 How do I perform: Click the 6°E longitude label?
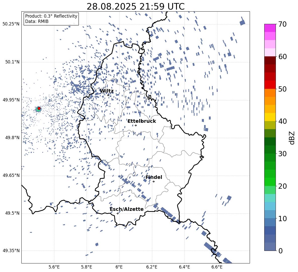(x=119, y=267)
